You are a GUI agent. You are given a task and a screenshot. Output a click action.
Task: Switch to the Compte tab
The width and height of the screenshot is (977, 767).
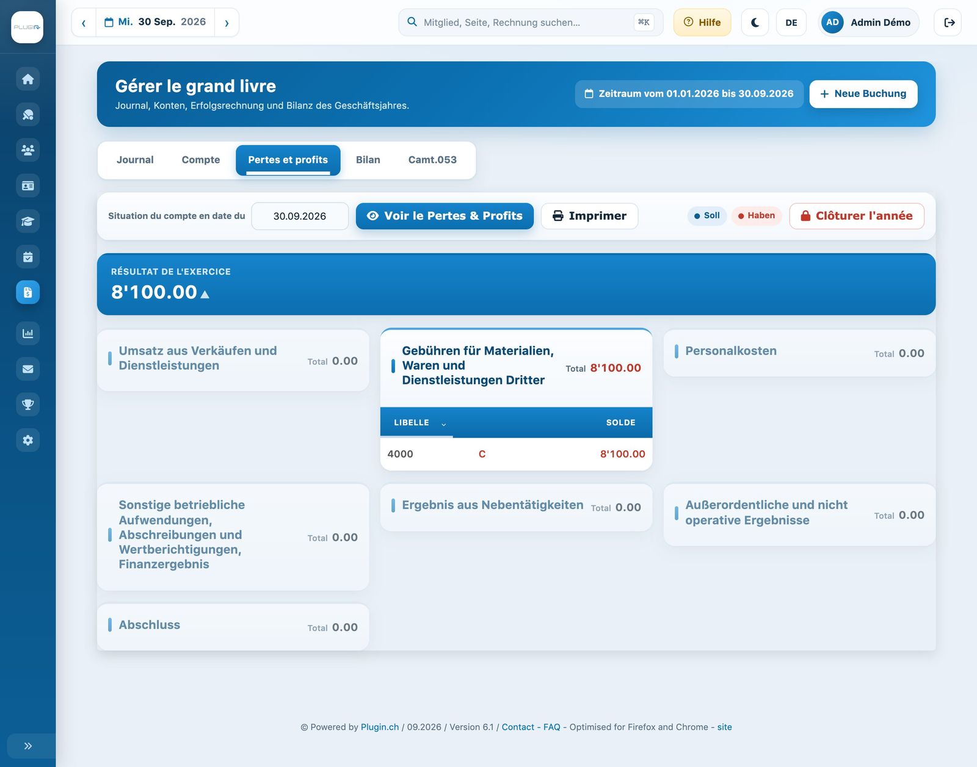coord(201,160)
